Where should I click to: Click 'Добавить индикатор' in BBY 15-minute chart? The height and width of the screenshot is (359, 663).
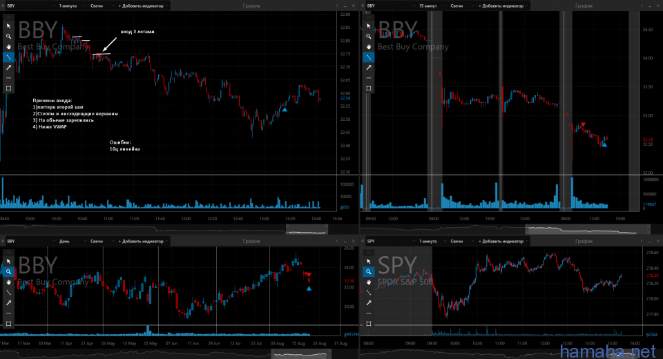(503, 6)
